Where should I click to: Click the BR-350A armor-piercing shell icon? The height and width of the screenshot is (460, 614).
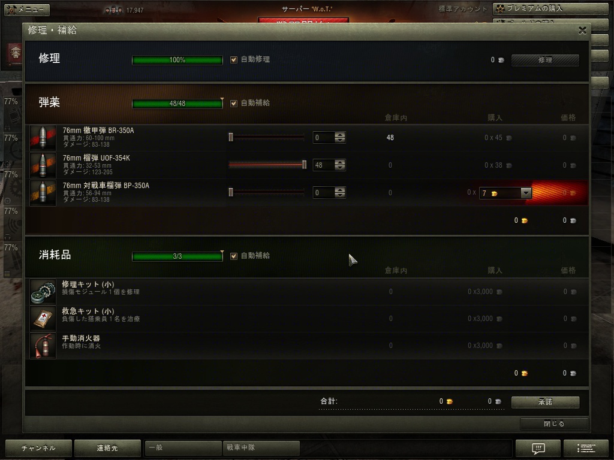pos(43,138)
